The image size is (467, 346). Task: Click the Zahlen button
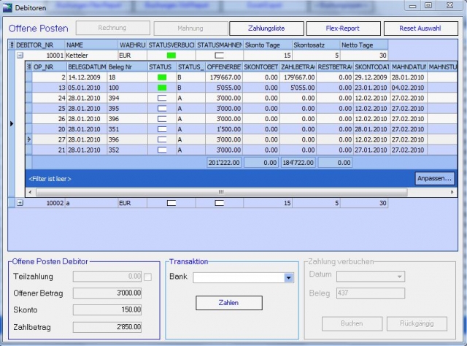(229, 302)
